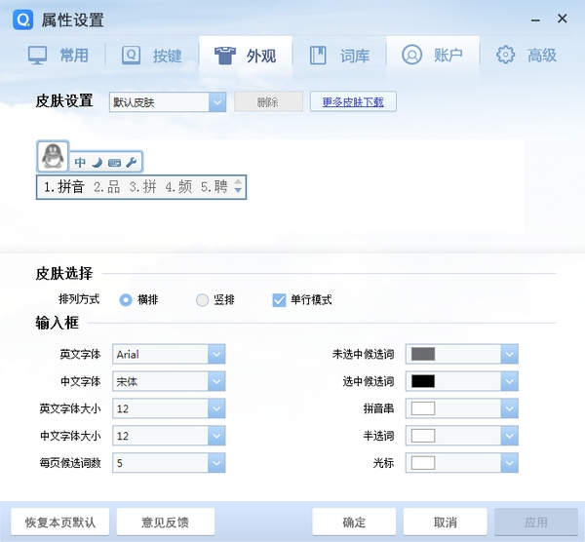Click the 中 Chinese mode icon
Image resolution: width=585 pixels, height=542 pixels.
point(81,162)
